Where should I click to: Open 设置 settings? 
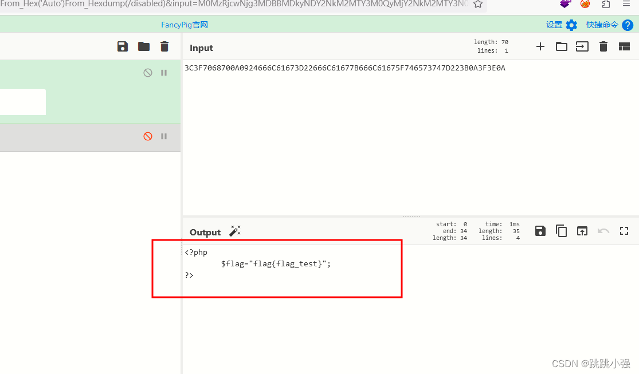tap(554, 25)
